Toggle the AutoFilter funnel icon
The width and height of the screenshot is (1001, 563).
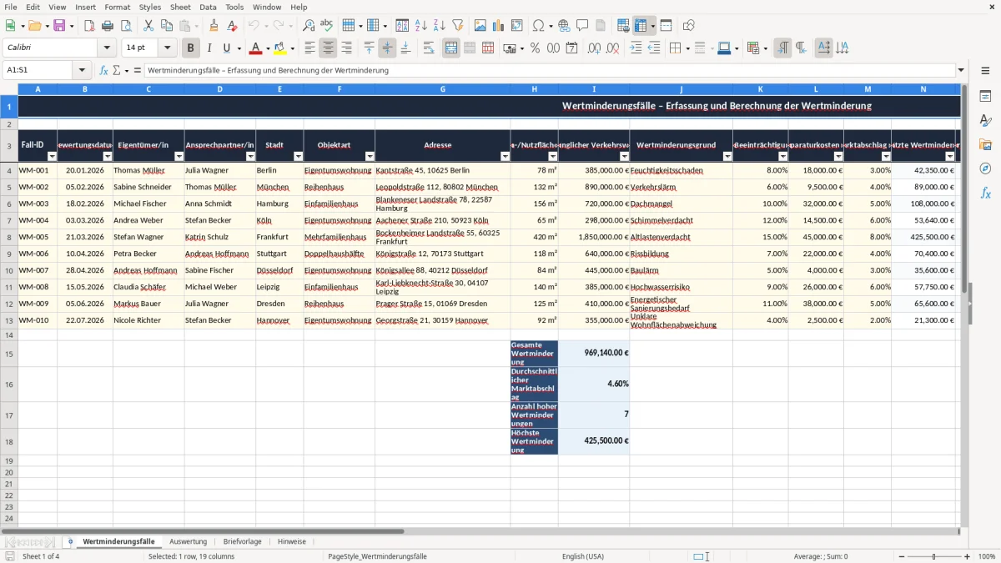point(458,26)
